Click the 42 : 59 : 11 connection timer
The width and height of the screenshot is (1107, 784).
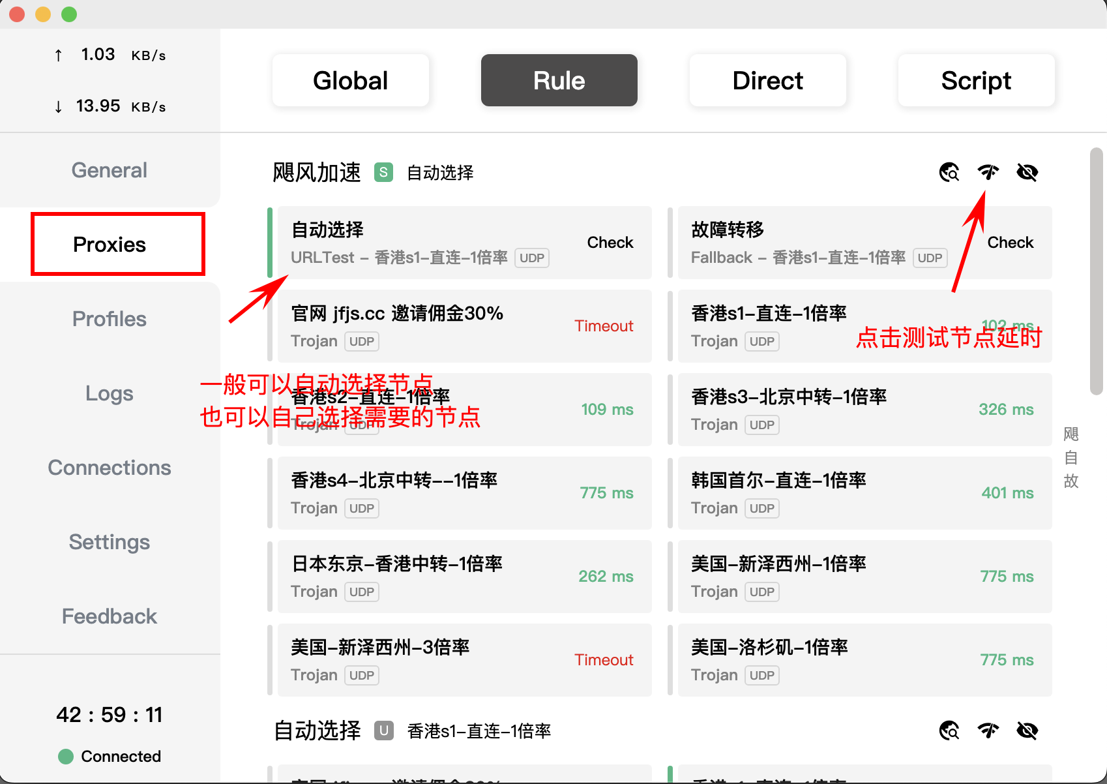pos(110,715)
